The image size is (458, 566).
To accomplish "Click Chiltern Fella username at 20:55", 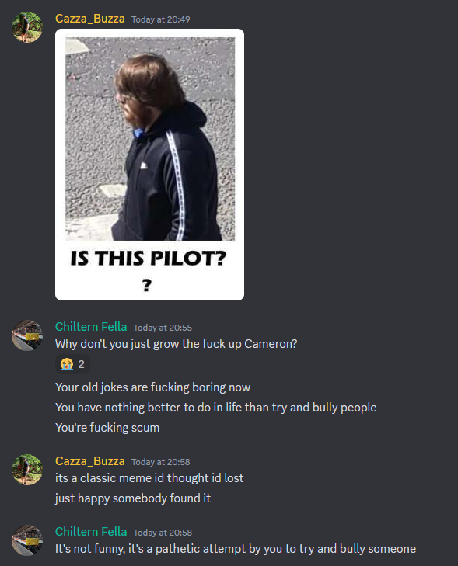I will [91, 327].
